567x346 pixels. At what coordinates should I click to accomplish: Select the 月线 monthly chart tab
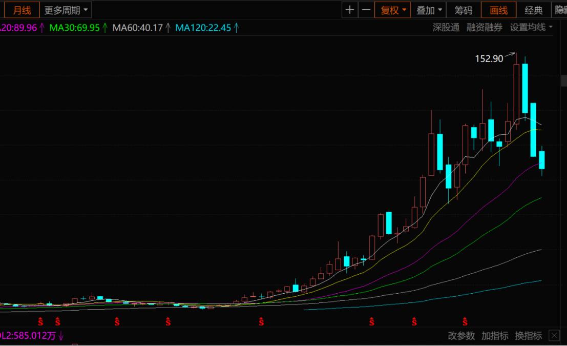22,10
